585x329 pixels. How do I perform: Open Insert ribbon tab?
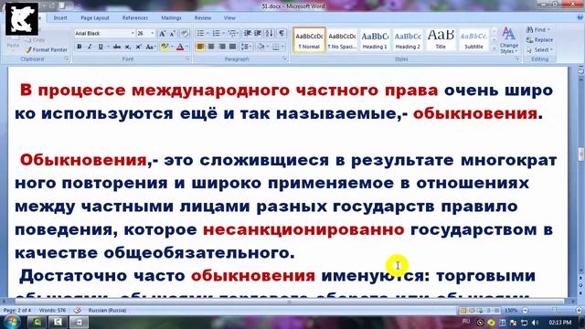point(60,17)
